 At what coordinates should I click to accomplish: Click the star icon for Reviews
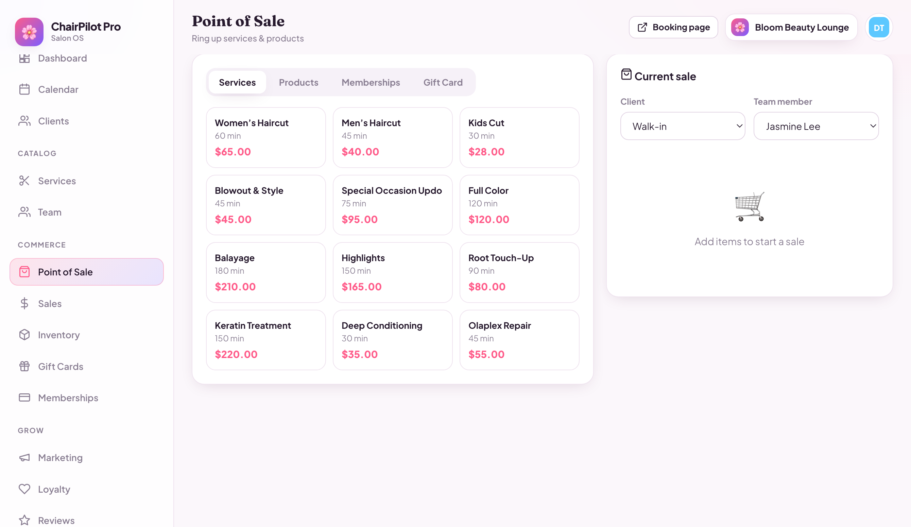point(24,520)
